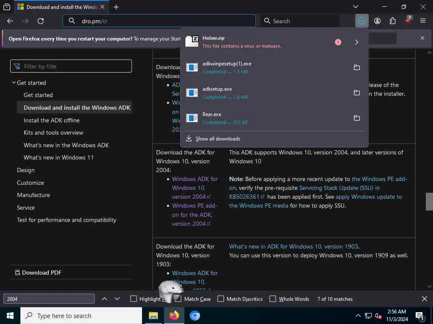Viewport: 433px width, 324px height.
Task: Click Show all downloads
Action: coord(218,138)
